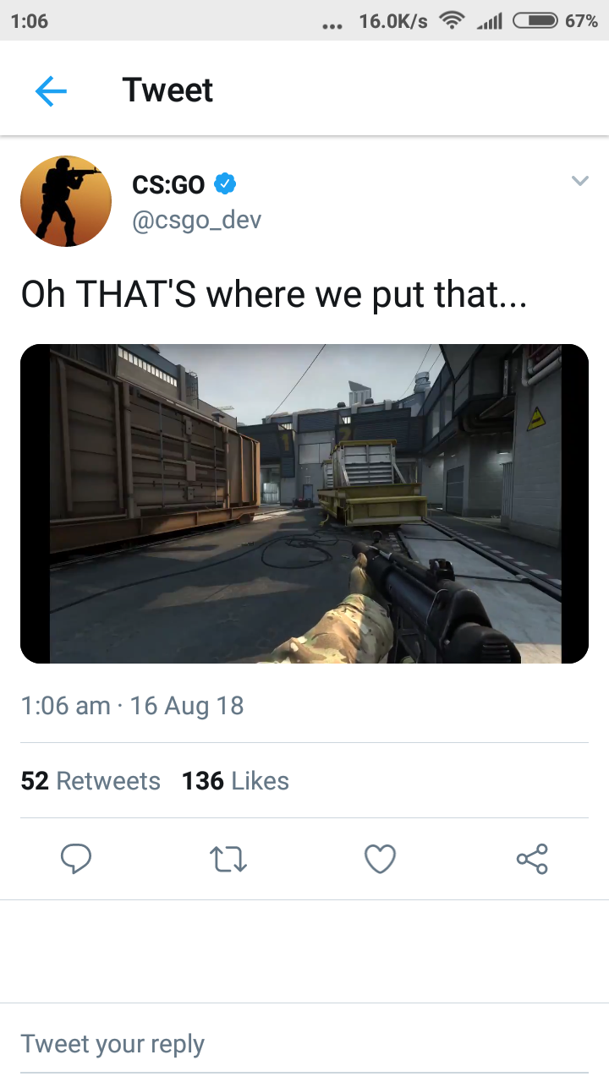The image size is (609, 1082).
Task: Tap the cellular signal strength icon
Action: 489,22
